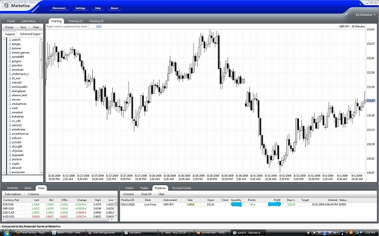Click the Close All button

[x=146, y=194]
